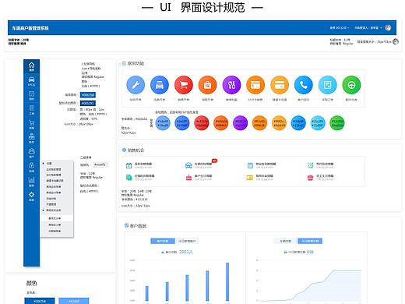The image size is (405, 304).
Task: Open the blue wrench quick function icon
Action: click(x=136, y=85)
